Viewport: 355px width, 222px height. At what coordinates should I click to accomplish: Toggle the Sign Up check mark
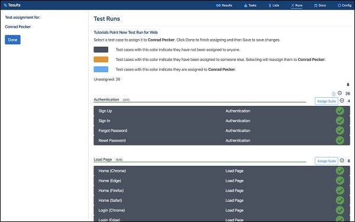(x=340, y=111)
